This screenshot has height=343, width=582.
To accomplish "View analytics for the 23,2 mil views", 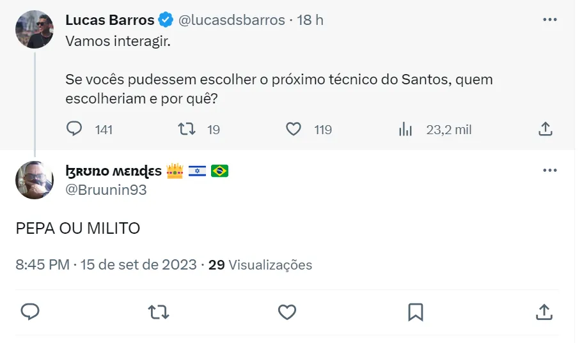I will (405, 129).
